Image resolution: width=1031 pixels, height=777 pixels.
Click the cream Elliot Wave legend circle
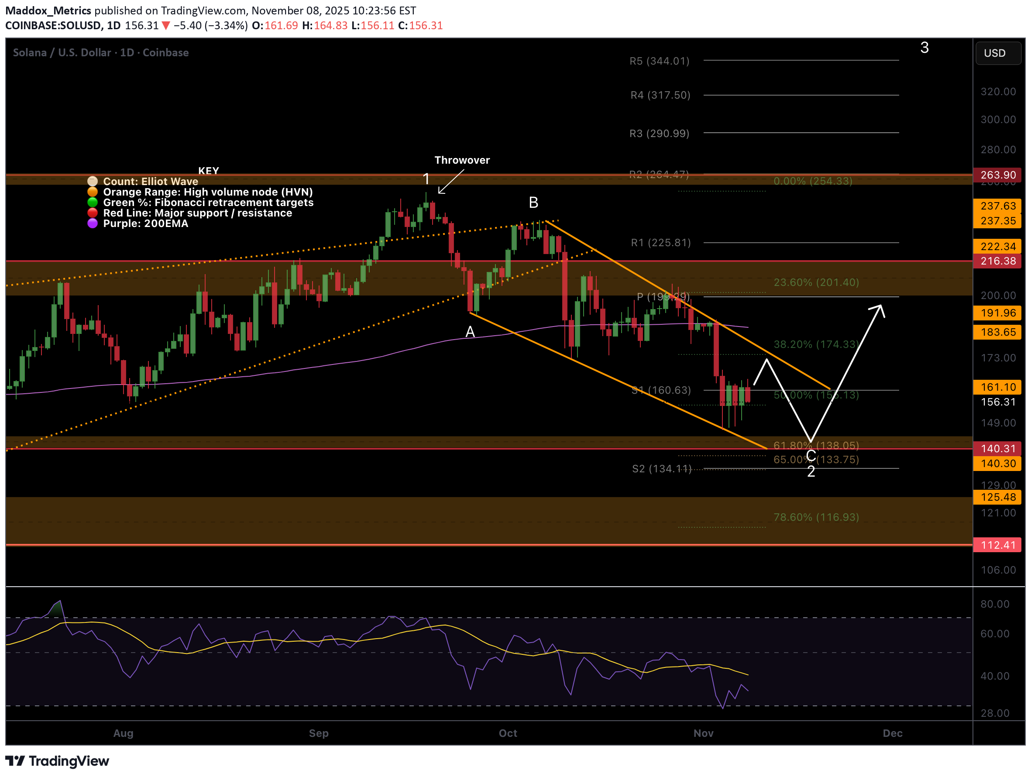click(x=92, y=181)
